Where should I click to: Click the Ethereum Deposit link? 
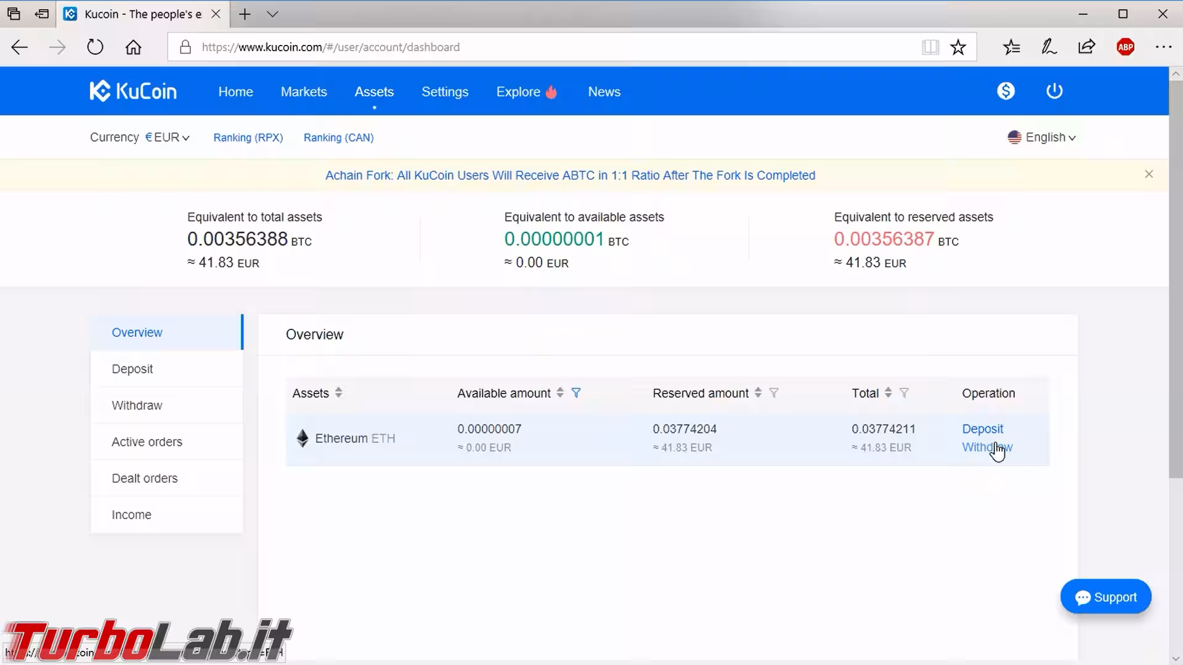click(x=982, y=429)
